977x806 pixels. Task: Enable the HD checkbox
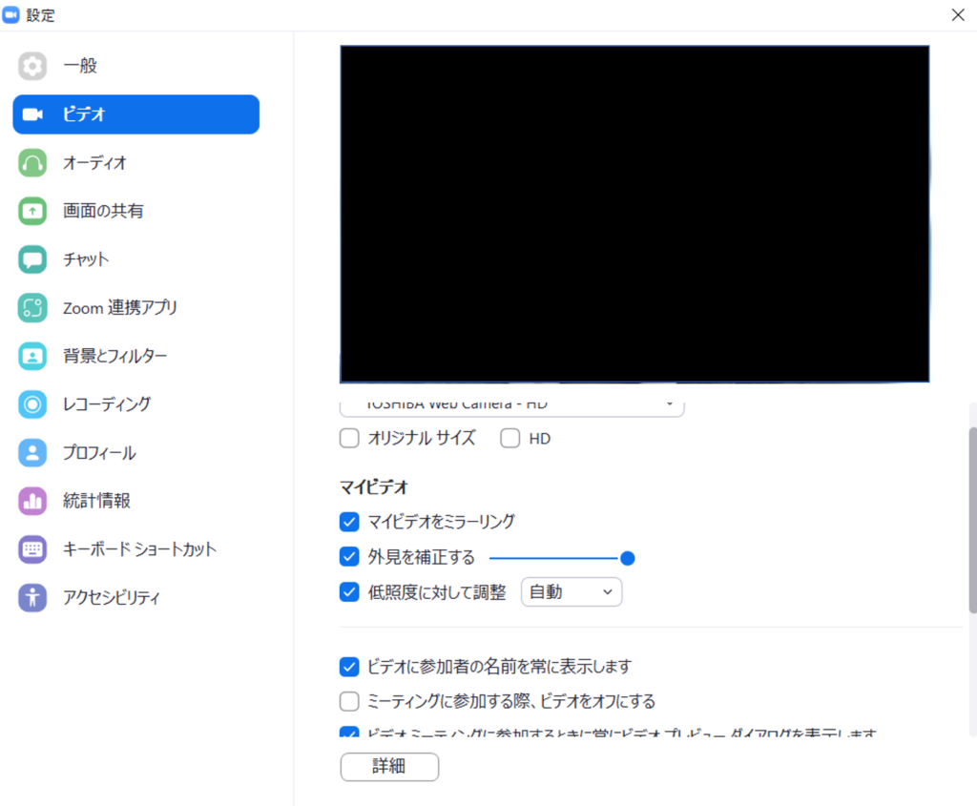(x=510, y=438)
